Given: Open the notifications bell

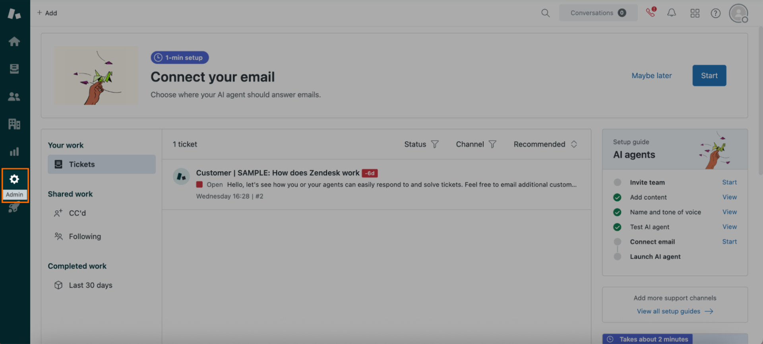Looking at the screenshot, I should (671, 13).
